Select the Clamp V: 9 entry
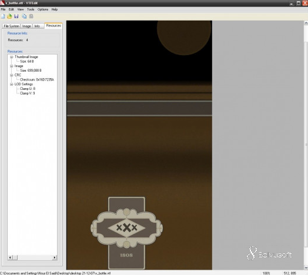This screenshot has height=275, width=308. 27,93
